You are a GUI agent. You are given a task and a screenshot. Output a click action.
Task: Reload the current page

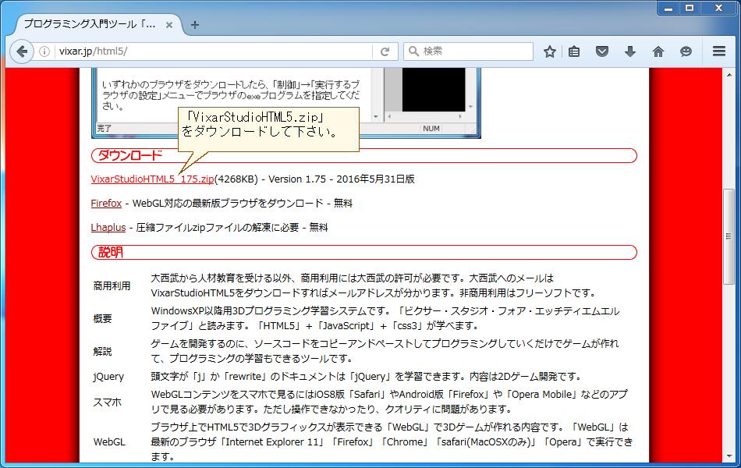pyautogui.click(x=384, y=51)
